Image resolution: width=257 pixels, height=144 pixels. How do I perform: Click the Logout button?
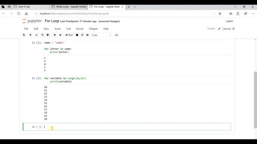229,21
